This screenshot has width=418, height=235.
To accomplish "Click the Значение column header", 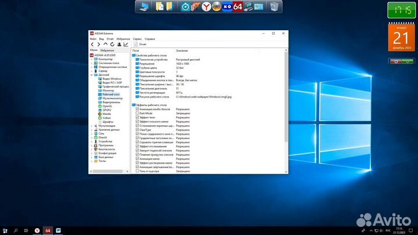I will 182,50.
